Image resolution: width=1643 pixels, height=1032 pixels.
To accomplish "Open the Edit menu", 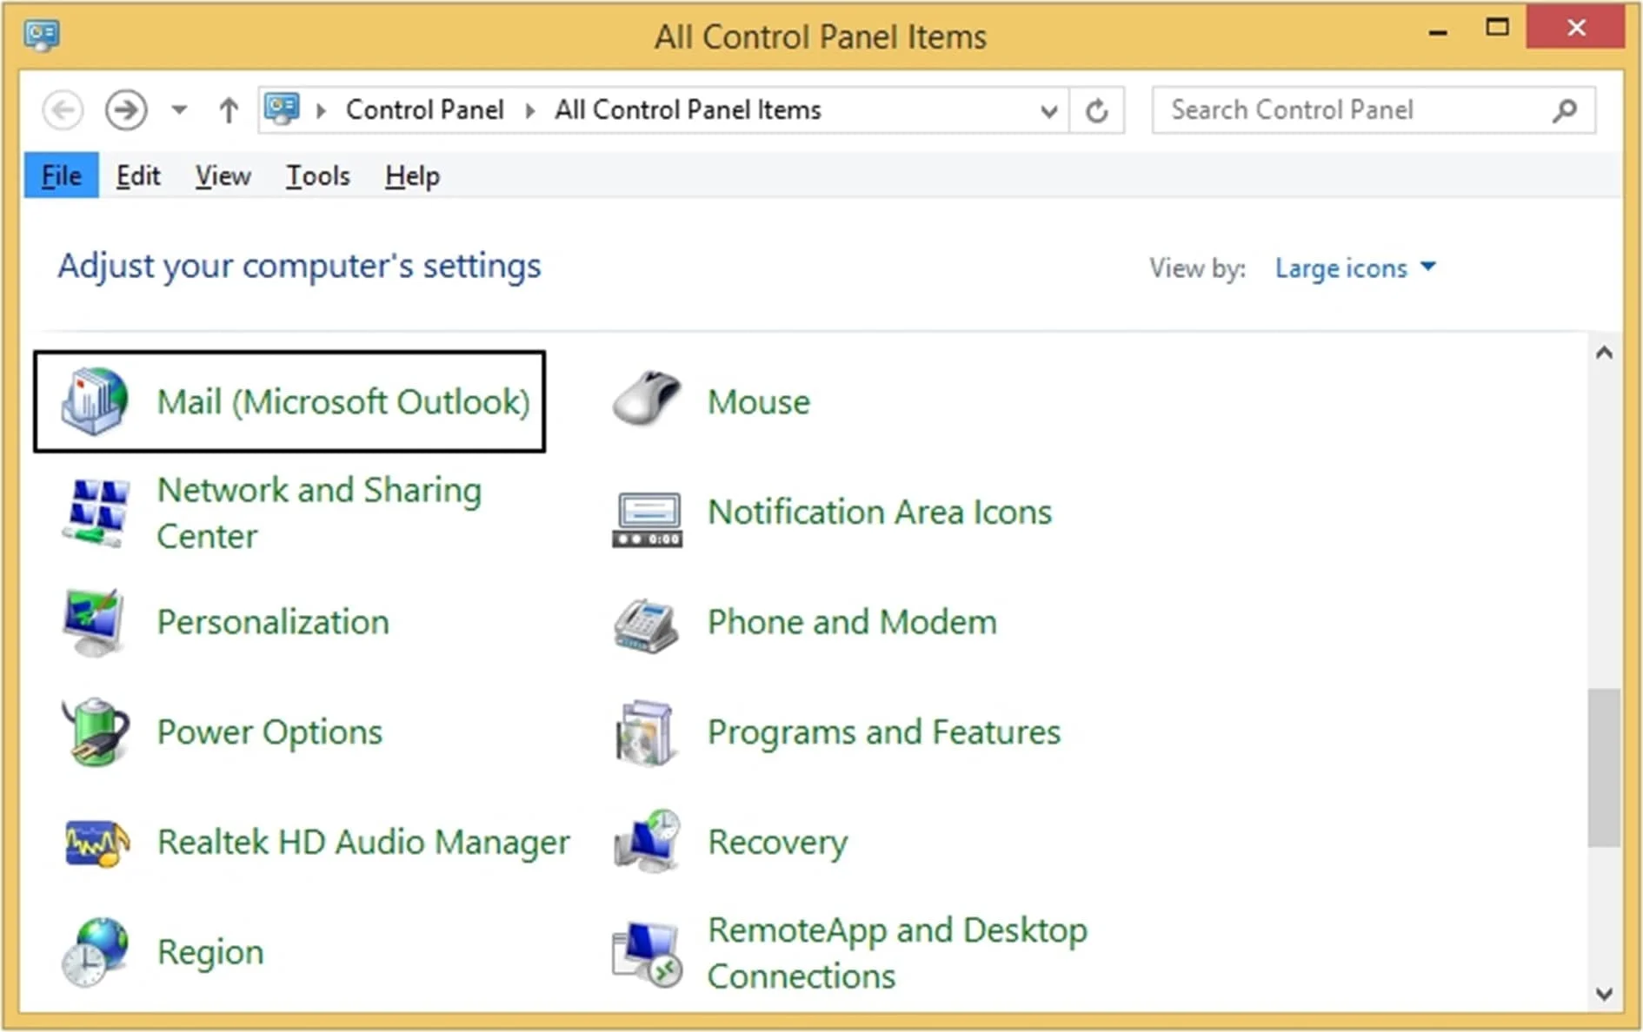I will click(138, 175).
